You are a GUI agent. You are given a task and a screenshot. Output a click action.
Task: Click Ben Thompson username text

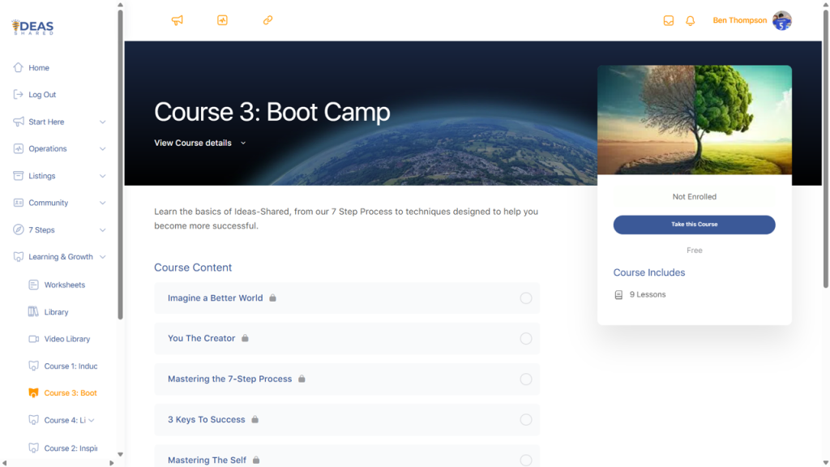click(x=739, y=20)
